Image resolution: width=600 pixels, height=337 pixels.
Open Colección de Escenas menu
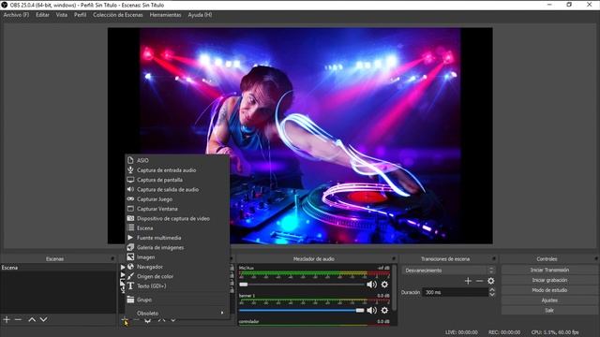click(118, 15)
